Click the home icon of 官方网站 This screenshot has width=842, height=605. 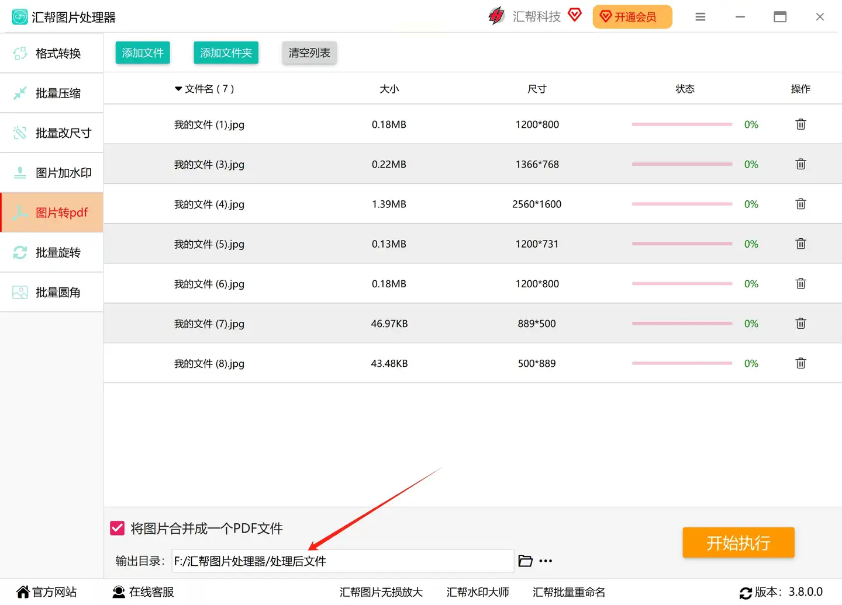(23, 592)
